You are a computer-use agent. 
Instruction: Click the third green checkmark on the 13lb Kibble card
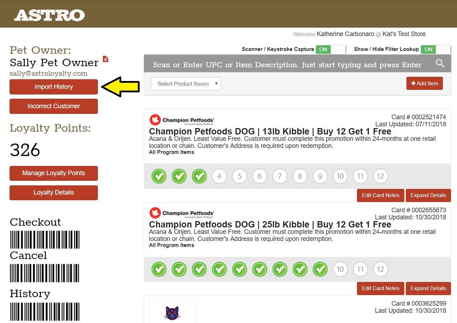coord(199,176)
